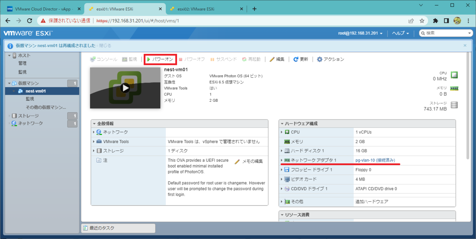This screenshot has height=239, width=476.
Task: Click the Storage usage icon at right
Action: pyautogui.click(x=454, y=105)
